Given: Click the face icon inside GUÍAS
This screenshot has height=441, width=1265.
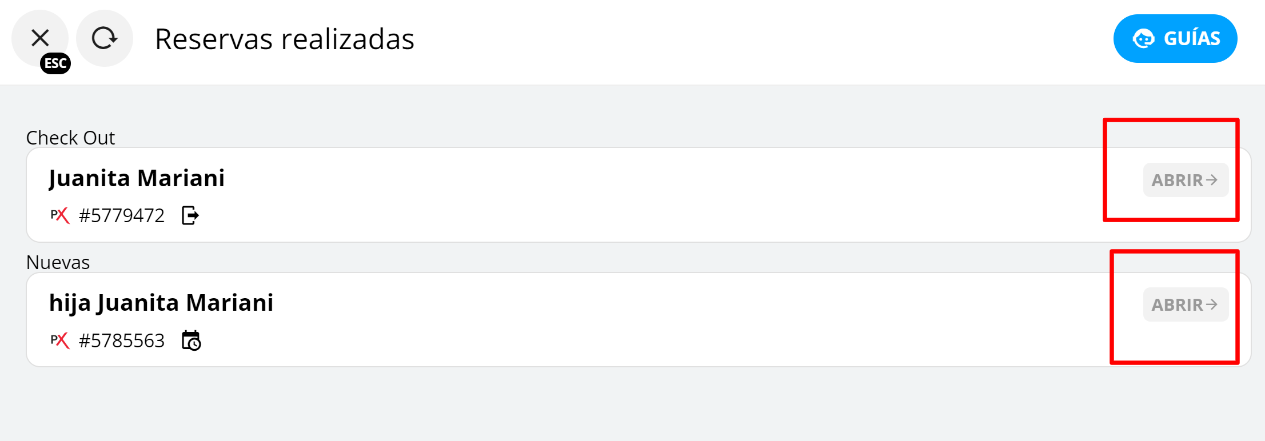Looking at the screenshot, I should pos(1143,38).
